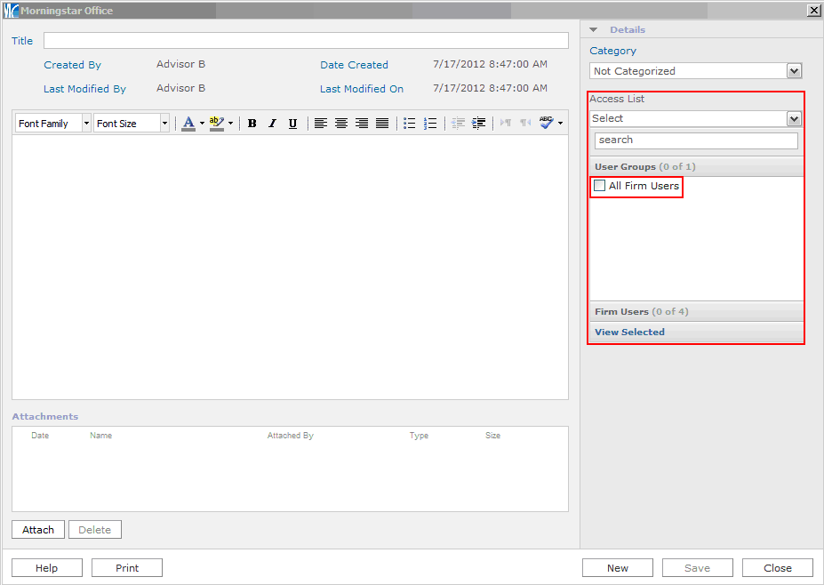Justify the text alignment

click(382, 124)
